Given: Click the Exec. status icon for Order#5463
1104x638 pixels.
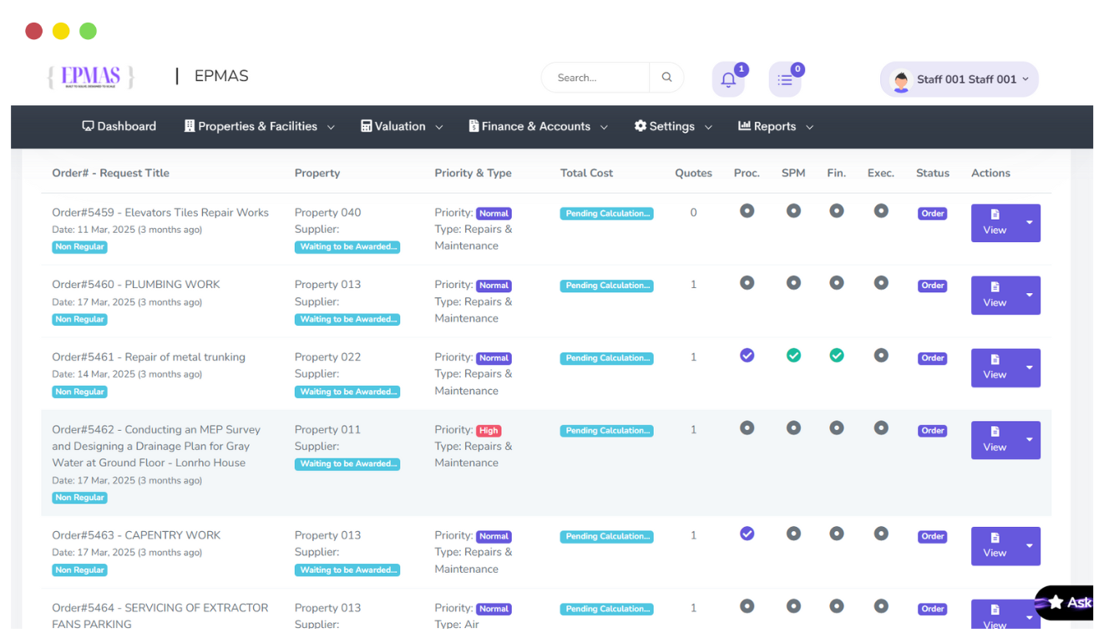Looking at the screenshot, I should point(881,534).
